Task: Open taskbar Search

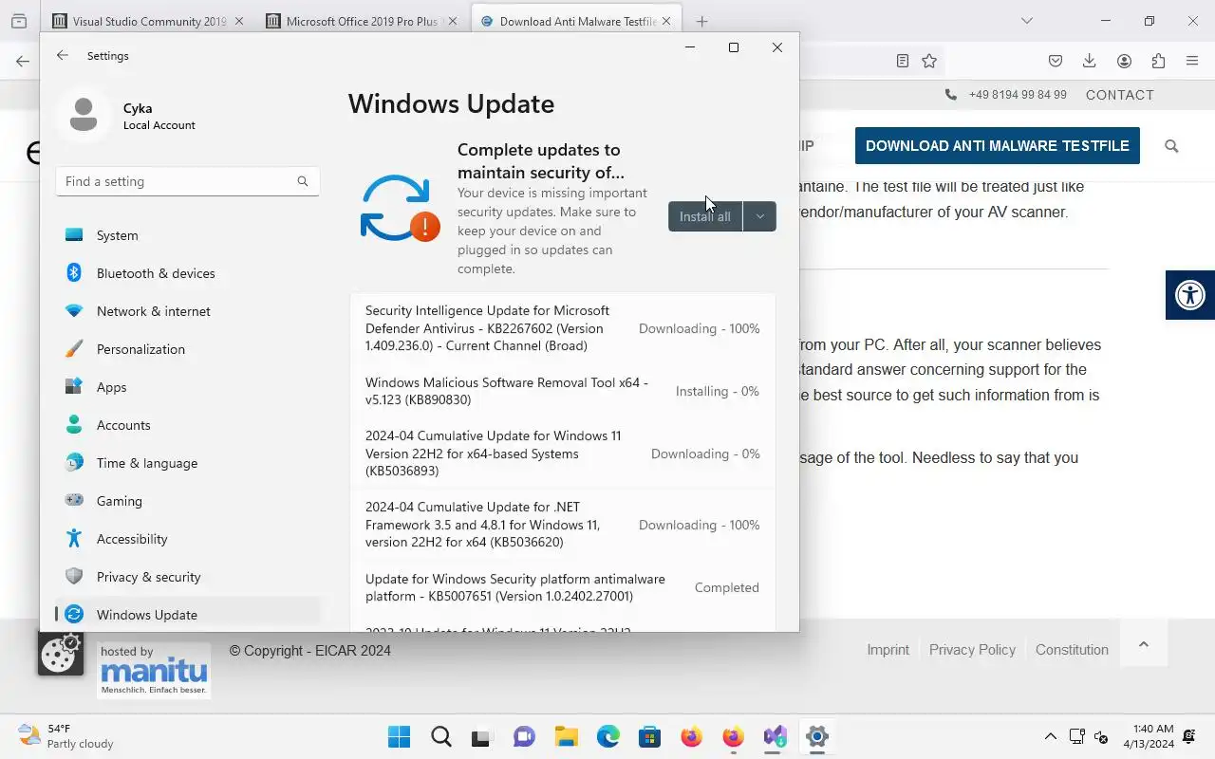Action: pyautogui.click(x=441, y=736)
